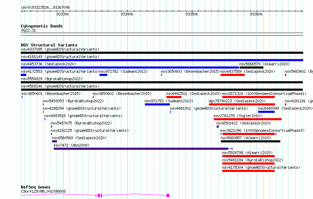Select the nsv4481911 (gnomADStructuralVariants) label
The height and width of the screenshot is (199, 313).
pos(209,108)
